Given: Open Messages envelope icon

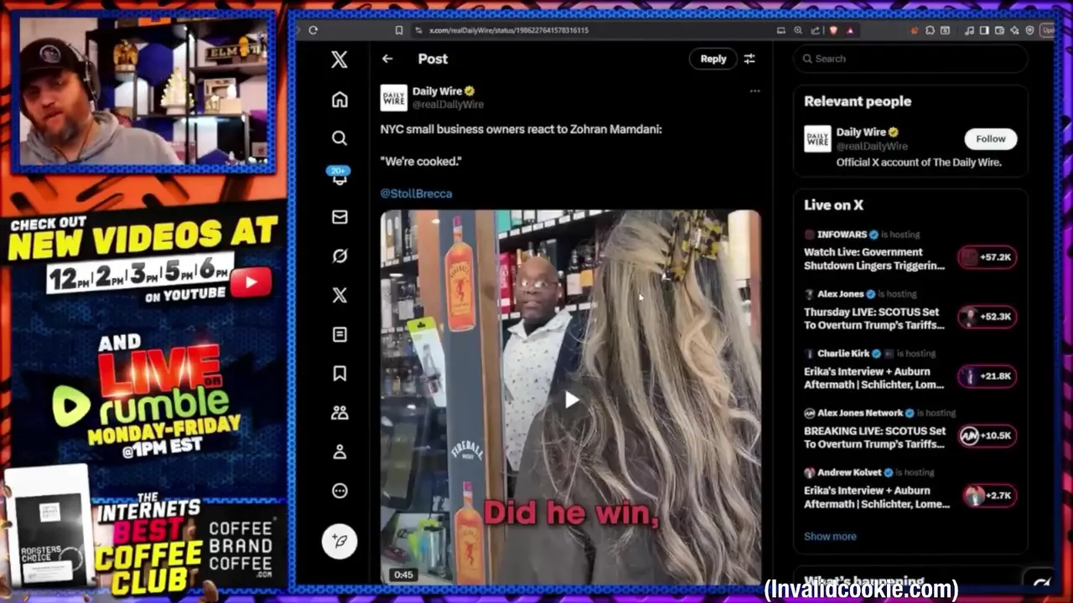Looking at the screenshot, I should 340,217.
